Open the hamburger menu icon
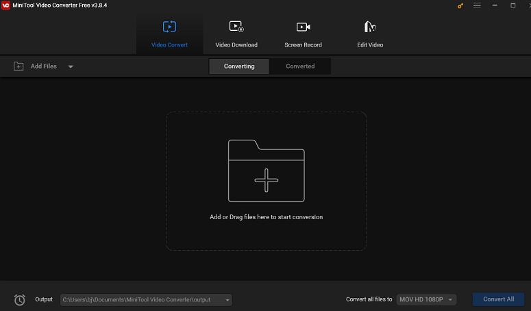 point(477,5)
